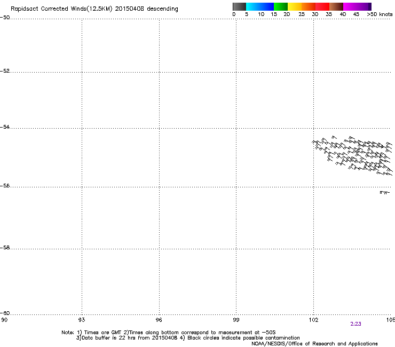Click the red 30-35 knots color swatch

322,6
